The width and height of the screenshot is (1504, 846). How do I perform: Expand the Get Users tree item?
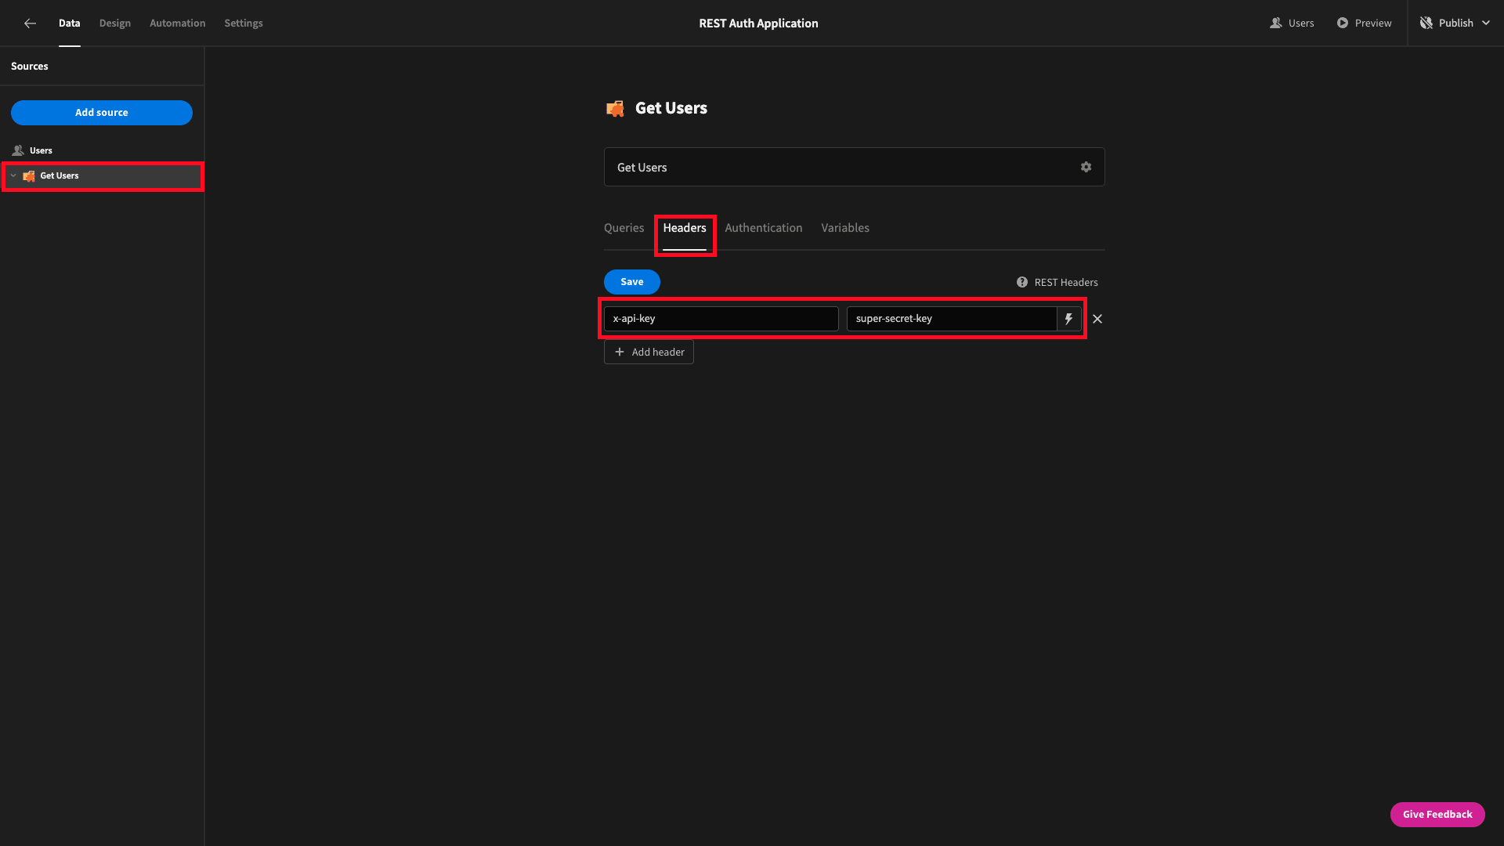pos(13,175)
